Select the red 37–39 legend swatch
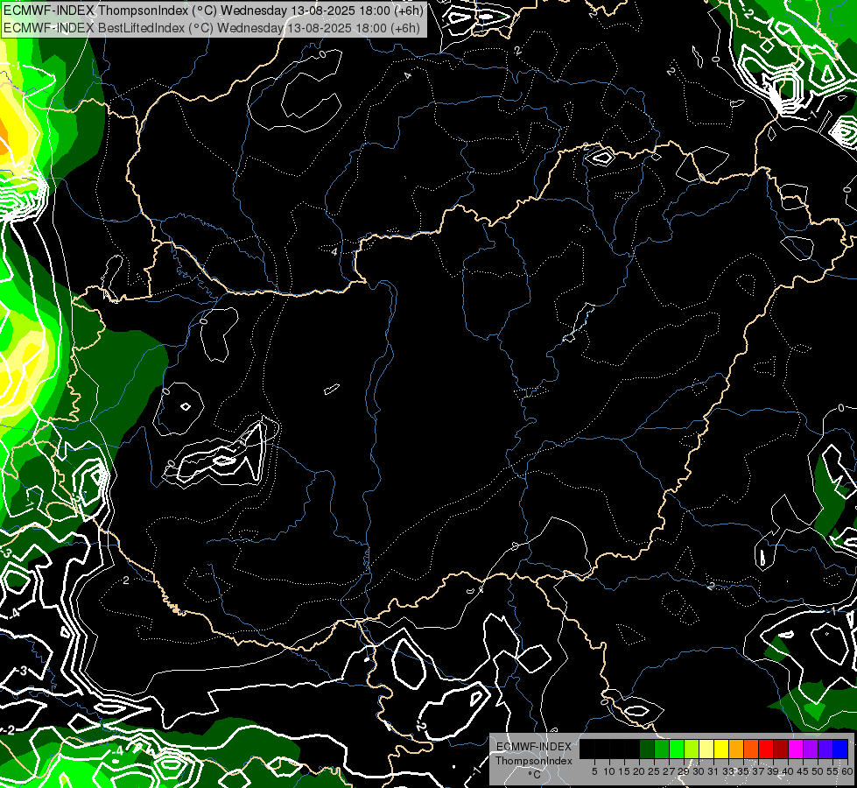Viewport: 857px width, 788px height. click(x=766, y=749)
